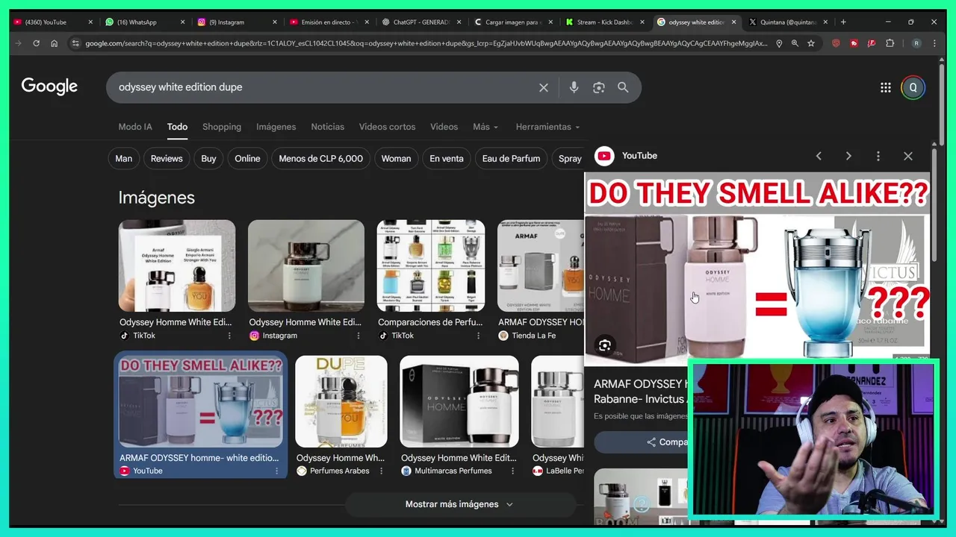Screen dimensions: 956x537
Task: Expand the Más search filter dropdown
Action: click(x=485, y=127)
